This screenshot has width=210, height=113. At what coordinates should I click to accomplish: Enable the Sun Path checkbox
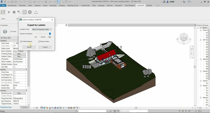click(14, 67)
